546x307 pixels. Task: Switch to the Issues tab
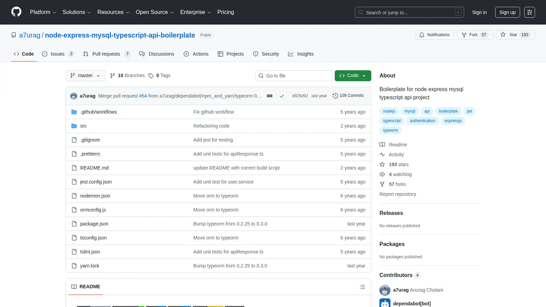58,54
